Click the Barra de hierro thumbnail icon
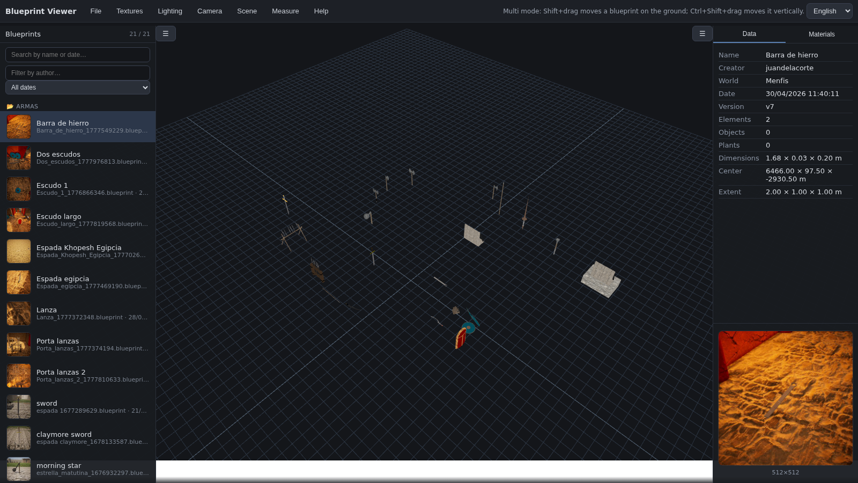This screenshot has height=483, width=858. click(19, 127)
